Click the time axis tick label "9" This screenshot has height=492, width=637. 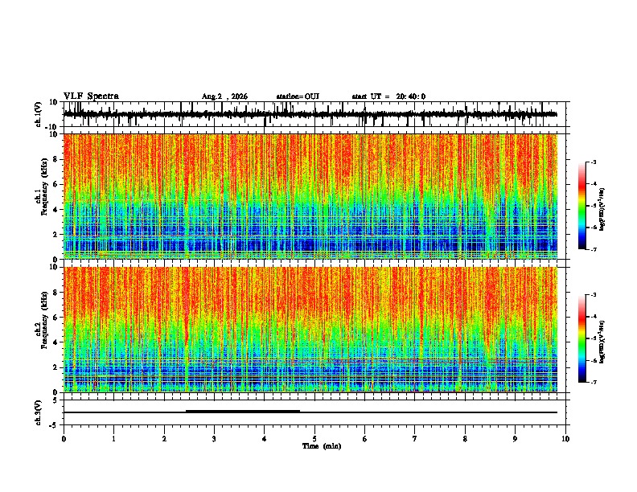coord(515,439)
